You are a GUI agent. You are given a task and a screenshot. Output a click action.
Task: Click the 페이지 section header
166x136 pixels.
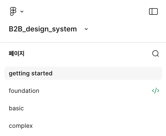pyautogui.click(x=16, y=54)
